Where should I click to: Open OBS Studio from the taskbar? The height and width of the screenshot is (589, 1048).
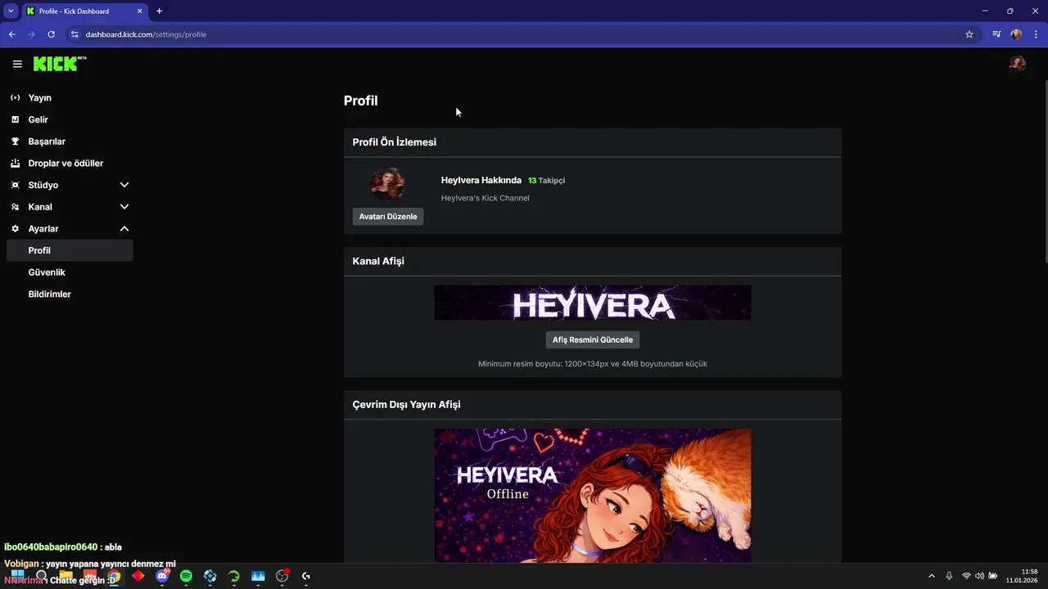click(282, 576)
